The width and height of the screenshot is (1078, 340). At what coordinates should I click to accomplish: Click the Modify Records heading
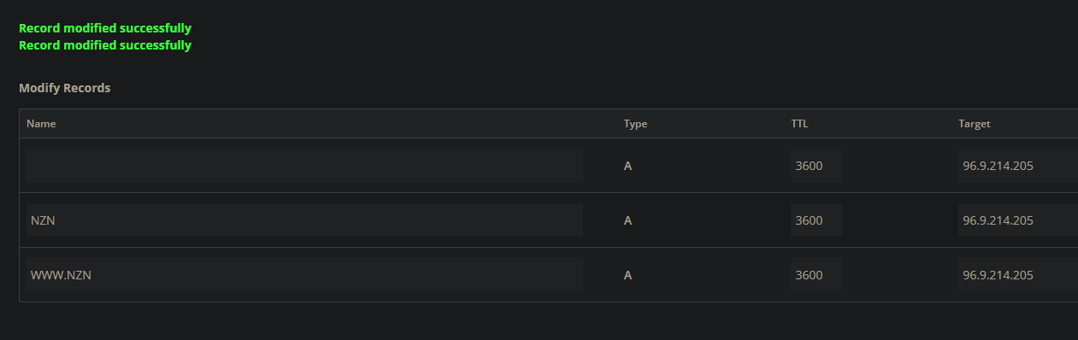click(x=64, y=88)
